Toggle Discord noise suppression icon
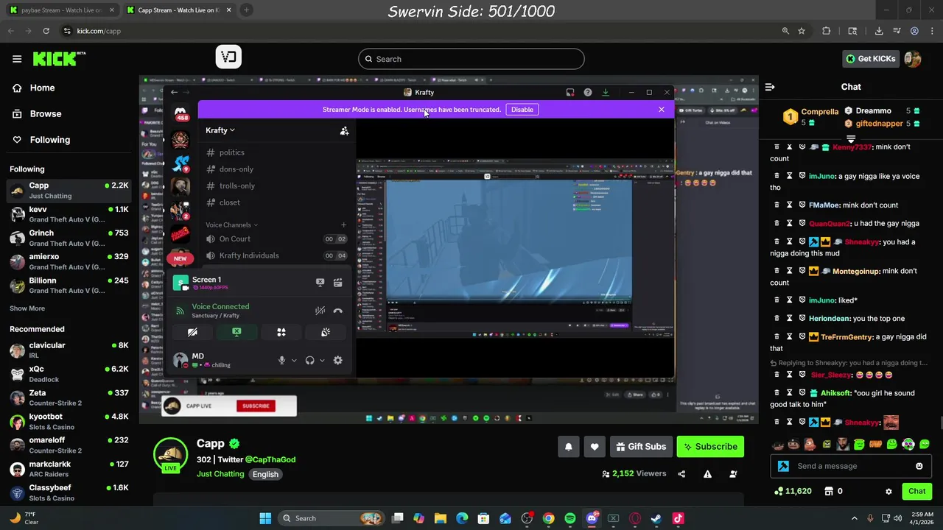Viewport: 943px width, 530px height. [320, 311]
